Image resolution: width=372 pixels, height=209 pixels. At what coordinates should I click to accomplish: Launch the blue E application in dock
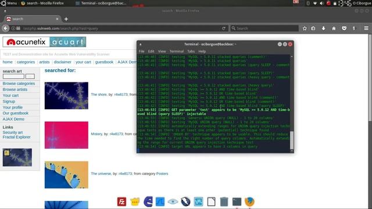(148, 201)
